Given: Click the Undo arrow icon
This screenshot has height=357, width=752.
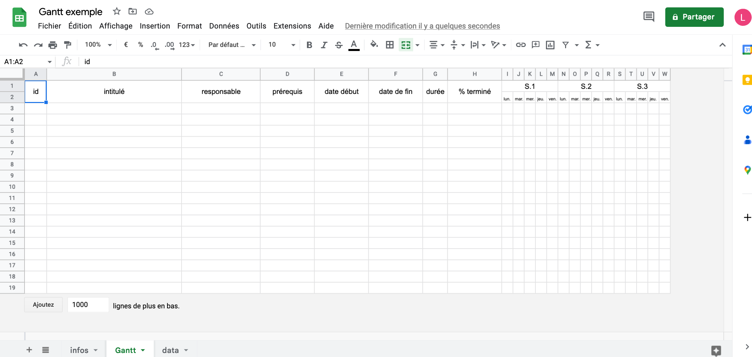Looking at the screenshot, I should click(23, 45).
